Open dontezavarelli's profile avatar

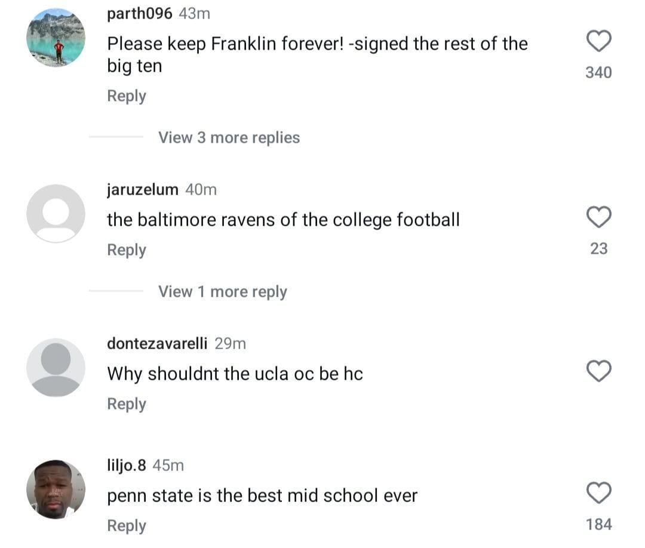(56, 368)
